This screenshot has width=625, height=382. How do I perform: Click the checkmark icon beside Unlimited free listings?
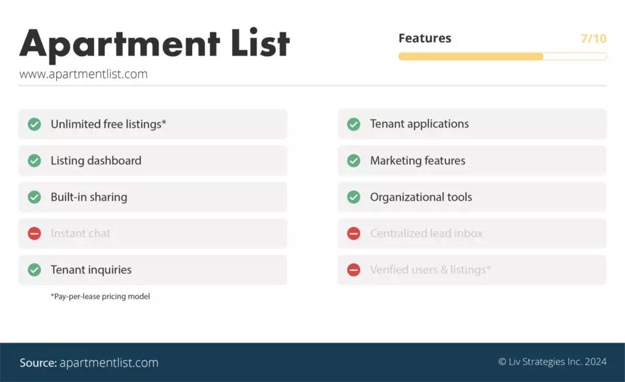pyautogui.click(x=35, y=124)
